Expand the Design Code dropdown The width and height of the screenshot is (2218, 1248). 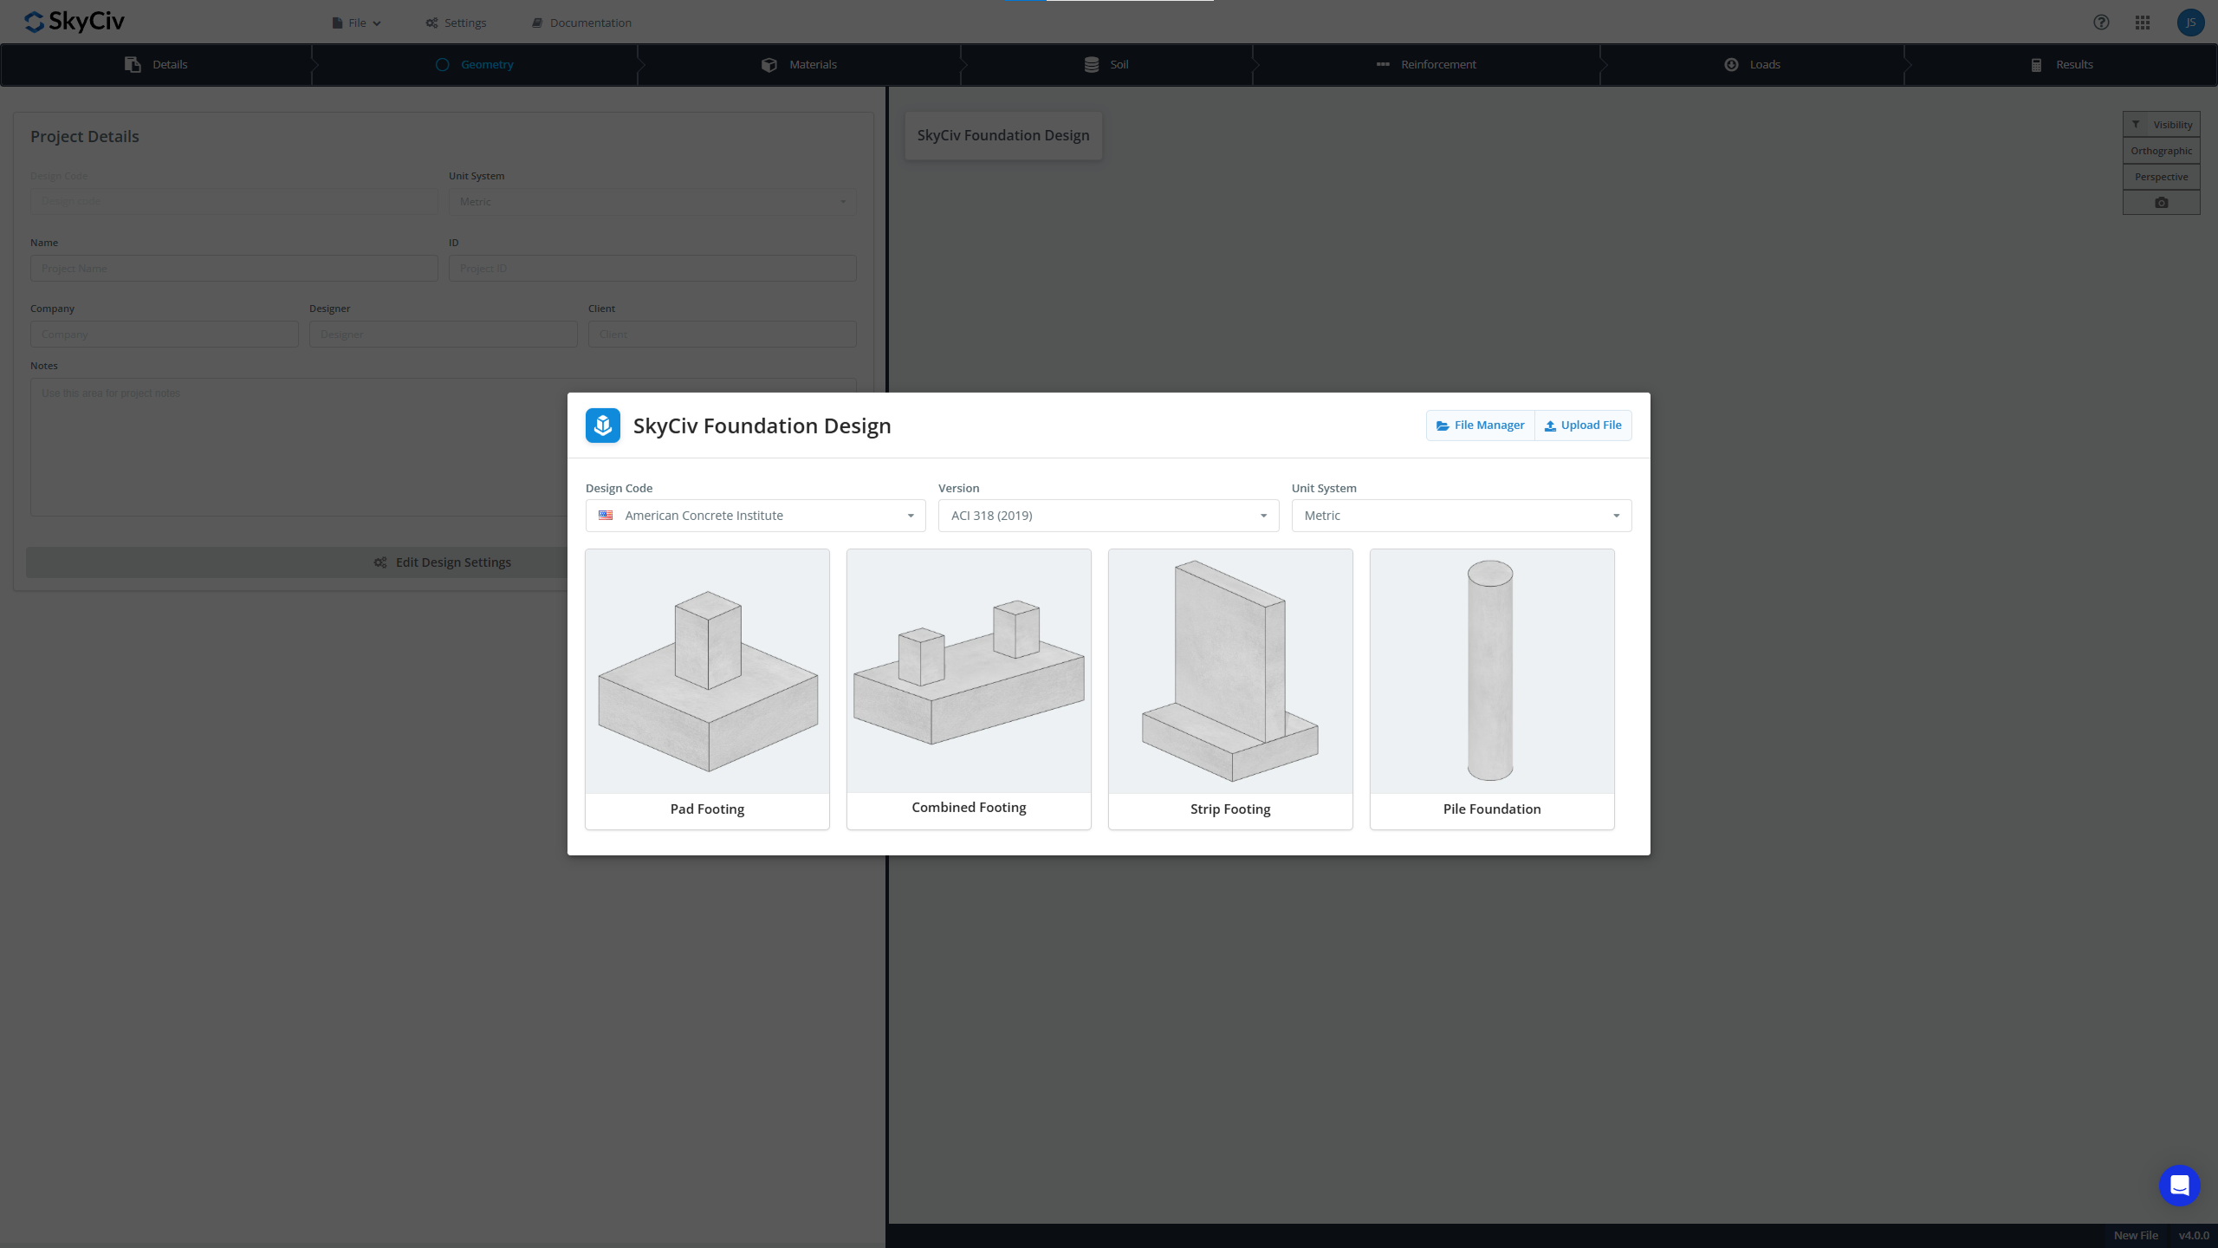[x=756, y=516]
